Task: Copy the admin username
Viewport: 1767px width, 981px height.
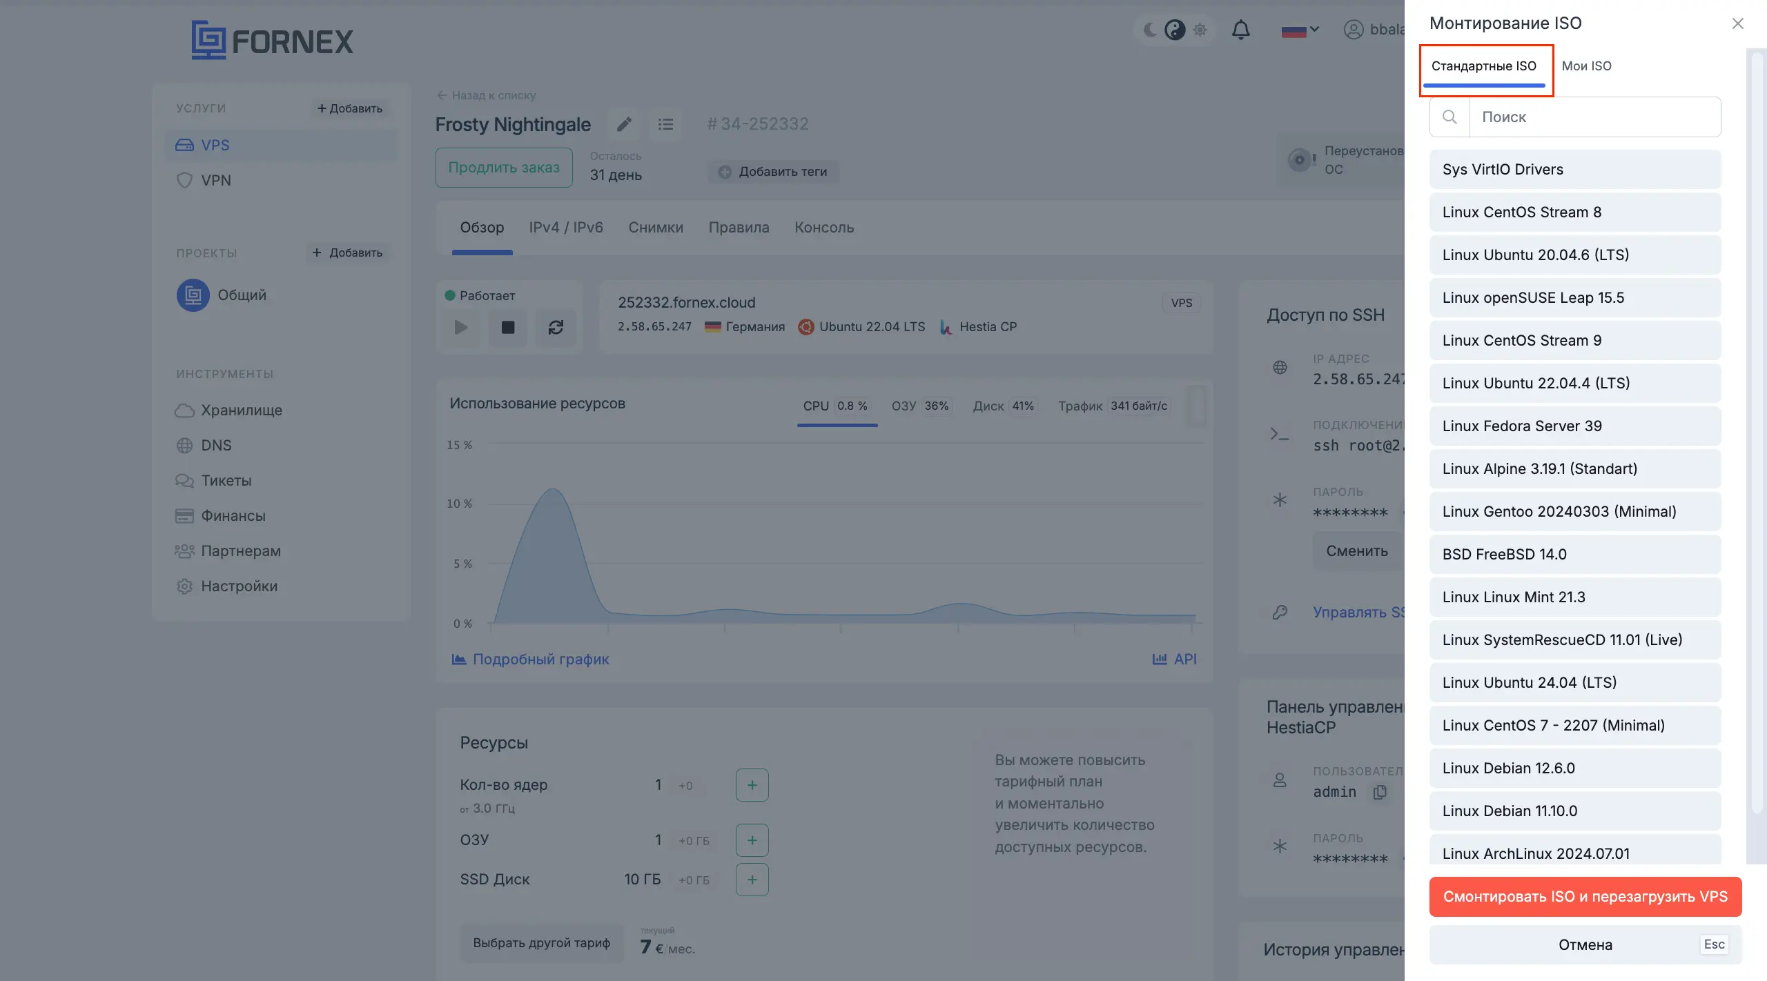Action: coord(1380,792)
